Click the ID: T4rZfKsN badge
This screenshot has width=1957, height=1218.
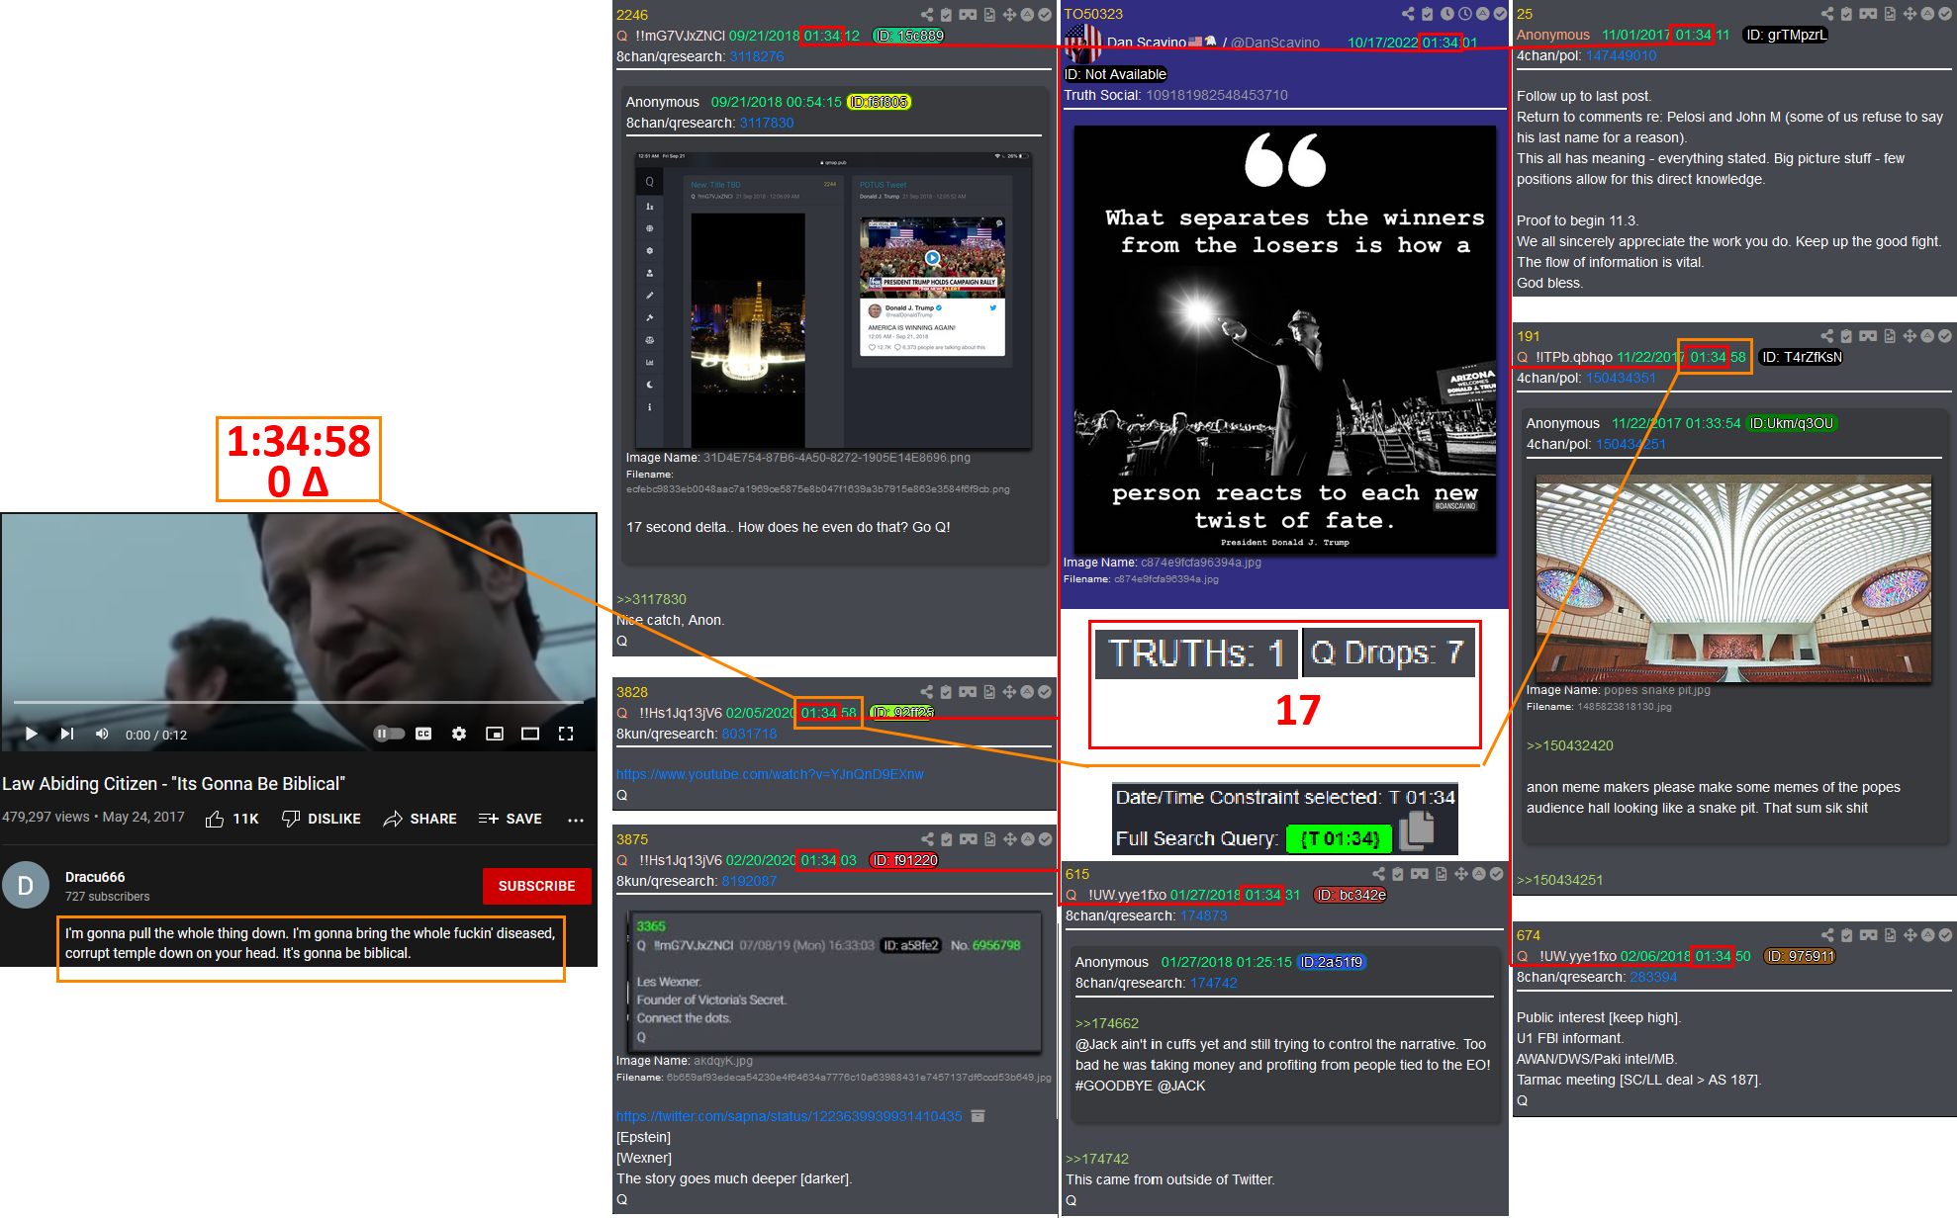1802,357
